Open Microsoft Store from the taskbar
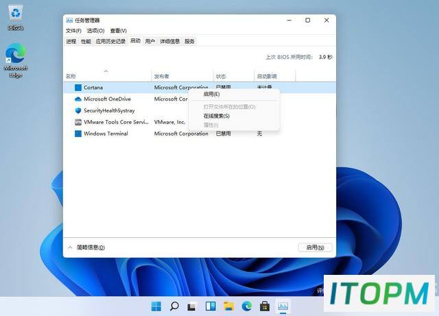 click(x=265, y=306)
